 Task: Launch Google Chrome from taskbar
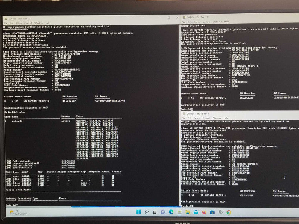click(229, 212)
